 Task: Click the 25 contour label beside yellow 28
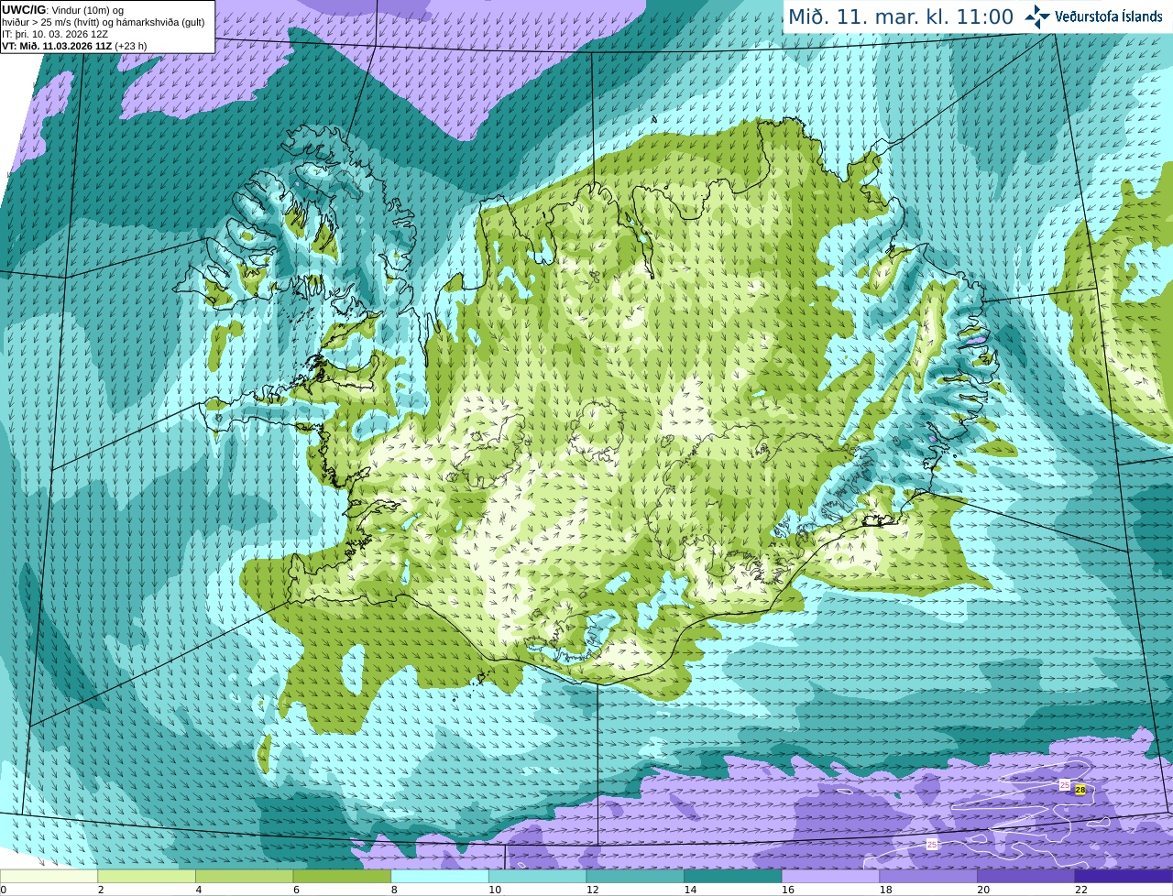click(1064, 784)
